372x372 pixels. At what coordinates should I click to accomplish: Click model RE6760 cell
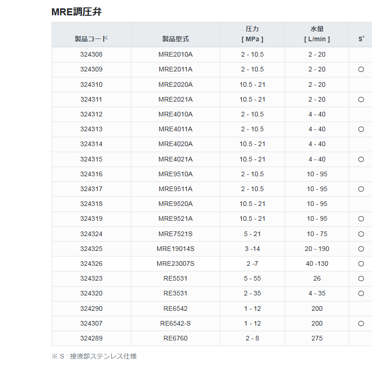coord(176,339)
